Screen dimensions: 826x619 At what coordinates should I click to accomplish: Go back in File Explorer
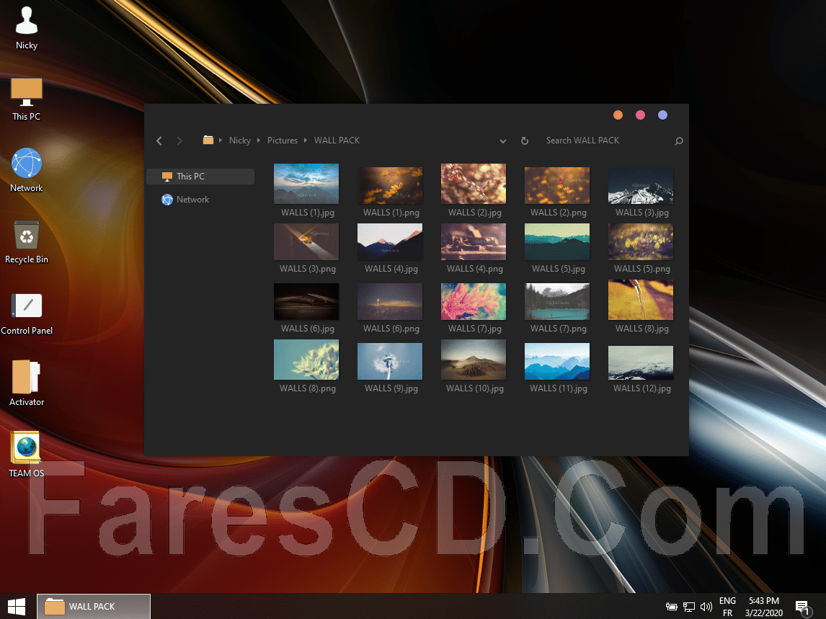point(159,141)
